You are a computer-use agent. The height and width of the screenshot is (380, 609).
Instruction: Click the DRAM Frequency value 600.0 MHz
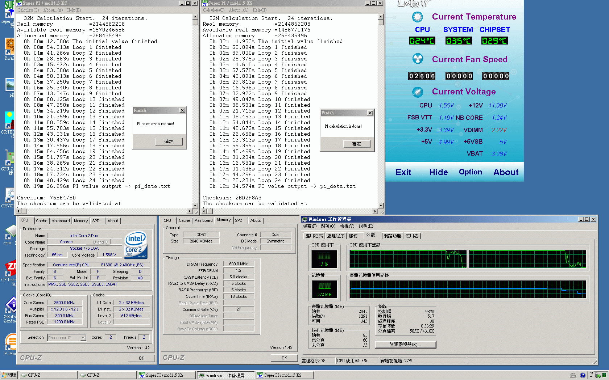coord(239,264)
